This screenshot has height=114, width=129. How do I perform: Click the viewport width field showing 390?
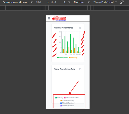click(x=38, y=2)
